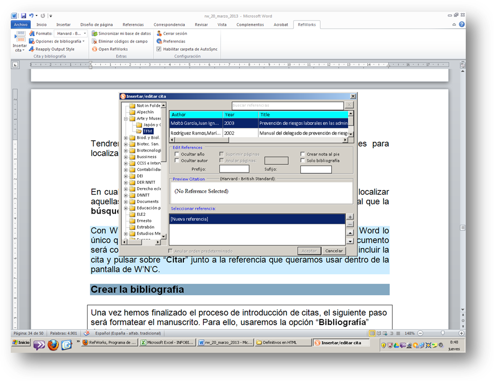
Task: Open Definitivos en HTML taskbar button
Action: (283, 342)
